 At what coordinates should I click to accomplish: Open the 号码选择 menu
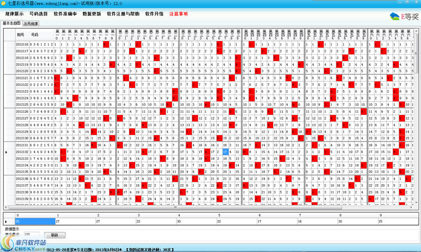pyautogui.click(x=39, y=14)
